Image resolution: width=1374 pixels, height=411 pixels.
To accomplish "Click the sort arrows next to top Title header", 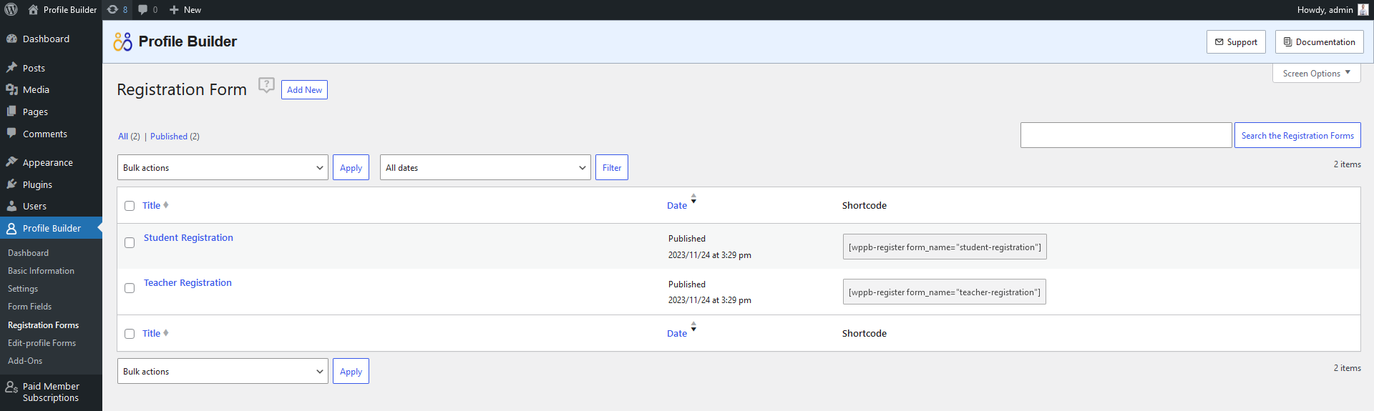I will pyautogui.click(x=166, y=205).
